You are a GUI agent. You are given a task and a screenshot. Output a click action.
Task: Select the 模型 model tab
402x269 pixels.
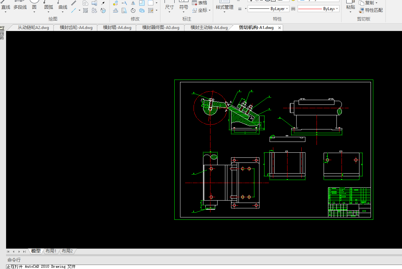click(x=36, y=251)
